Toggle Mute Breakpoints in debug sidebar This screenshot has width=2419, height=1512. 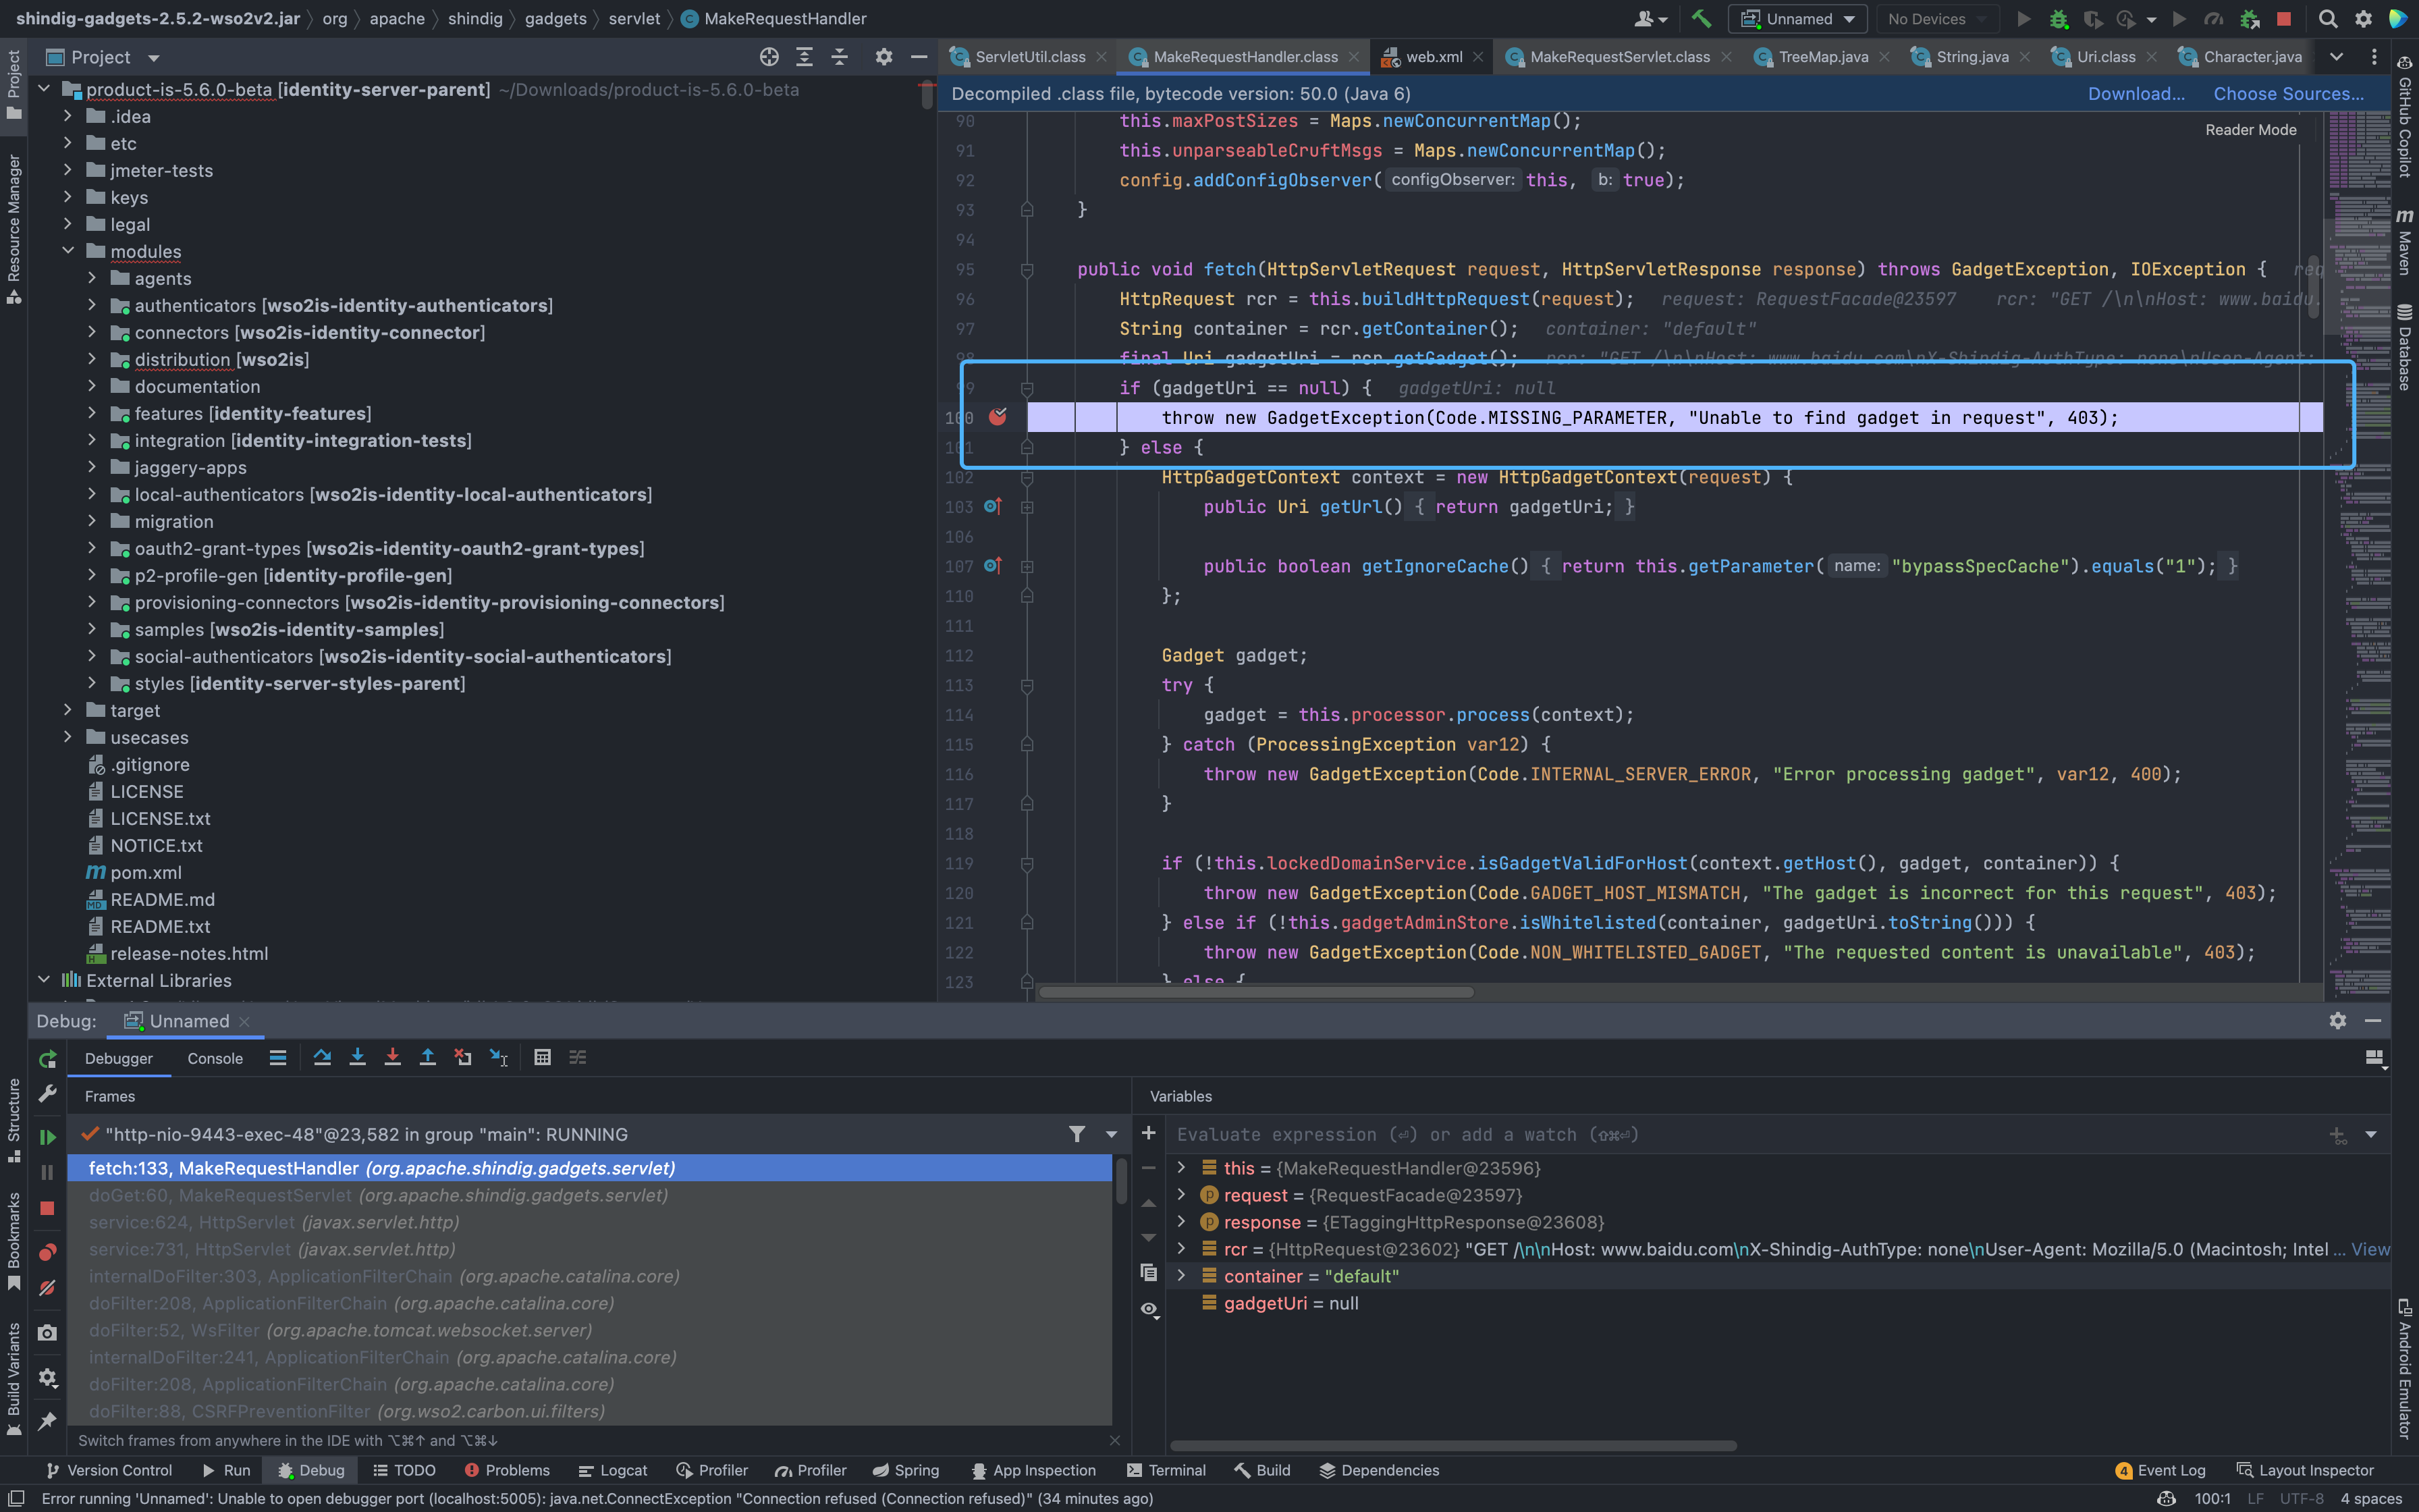(x=47, y=1288)
